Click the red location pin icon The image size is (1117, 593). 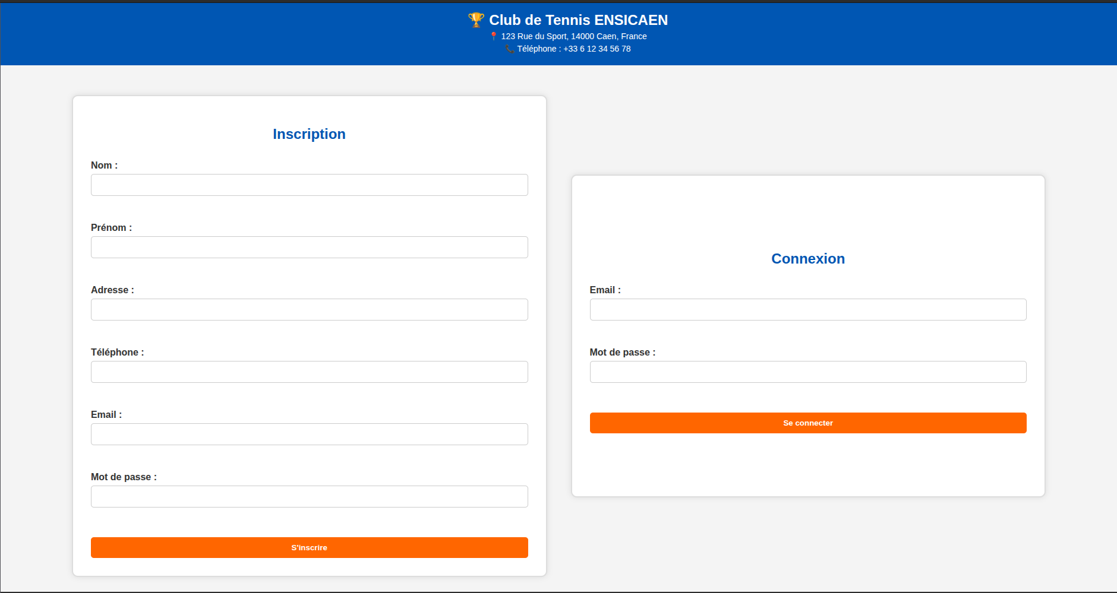coord(493,36)
